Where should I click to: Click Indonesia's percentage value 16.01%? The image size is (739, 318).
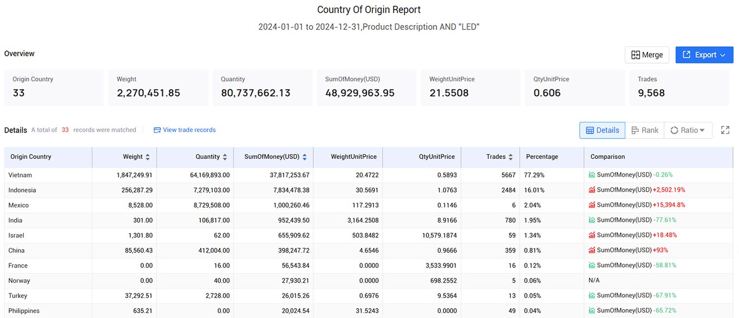[534, 190]
